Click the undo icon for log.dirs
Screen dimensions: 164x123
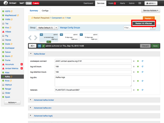(142, 81)
